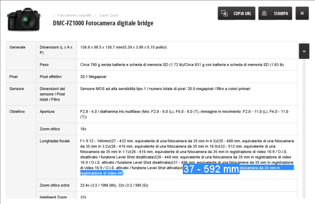The width and height of the screenshot is (315, 204).
Task: Open the Super Zoom breadcrumb link
Action: (109, 15)
